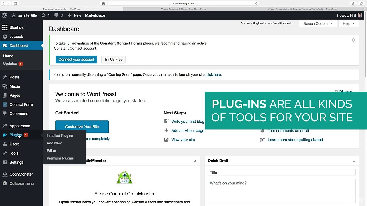Screen dimensions: 367x206
Task: Click the Try Us Free button
Action: point(113,59)
